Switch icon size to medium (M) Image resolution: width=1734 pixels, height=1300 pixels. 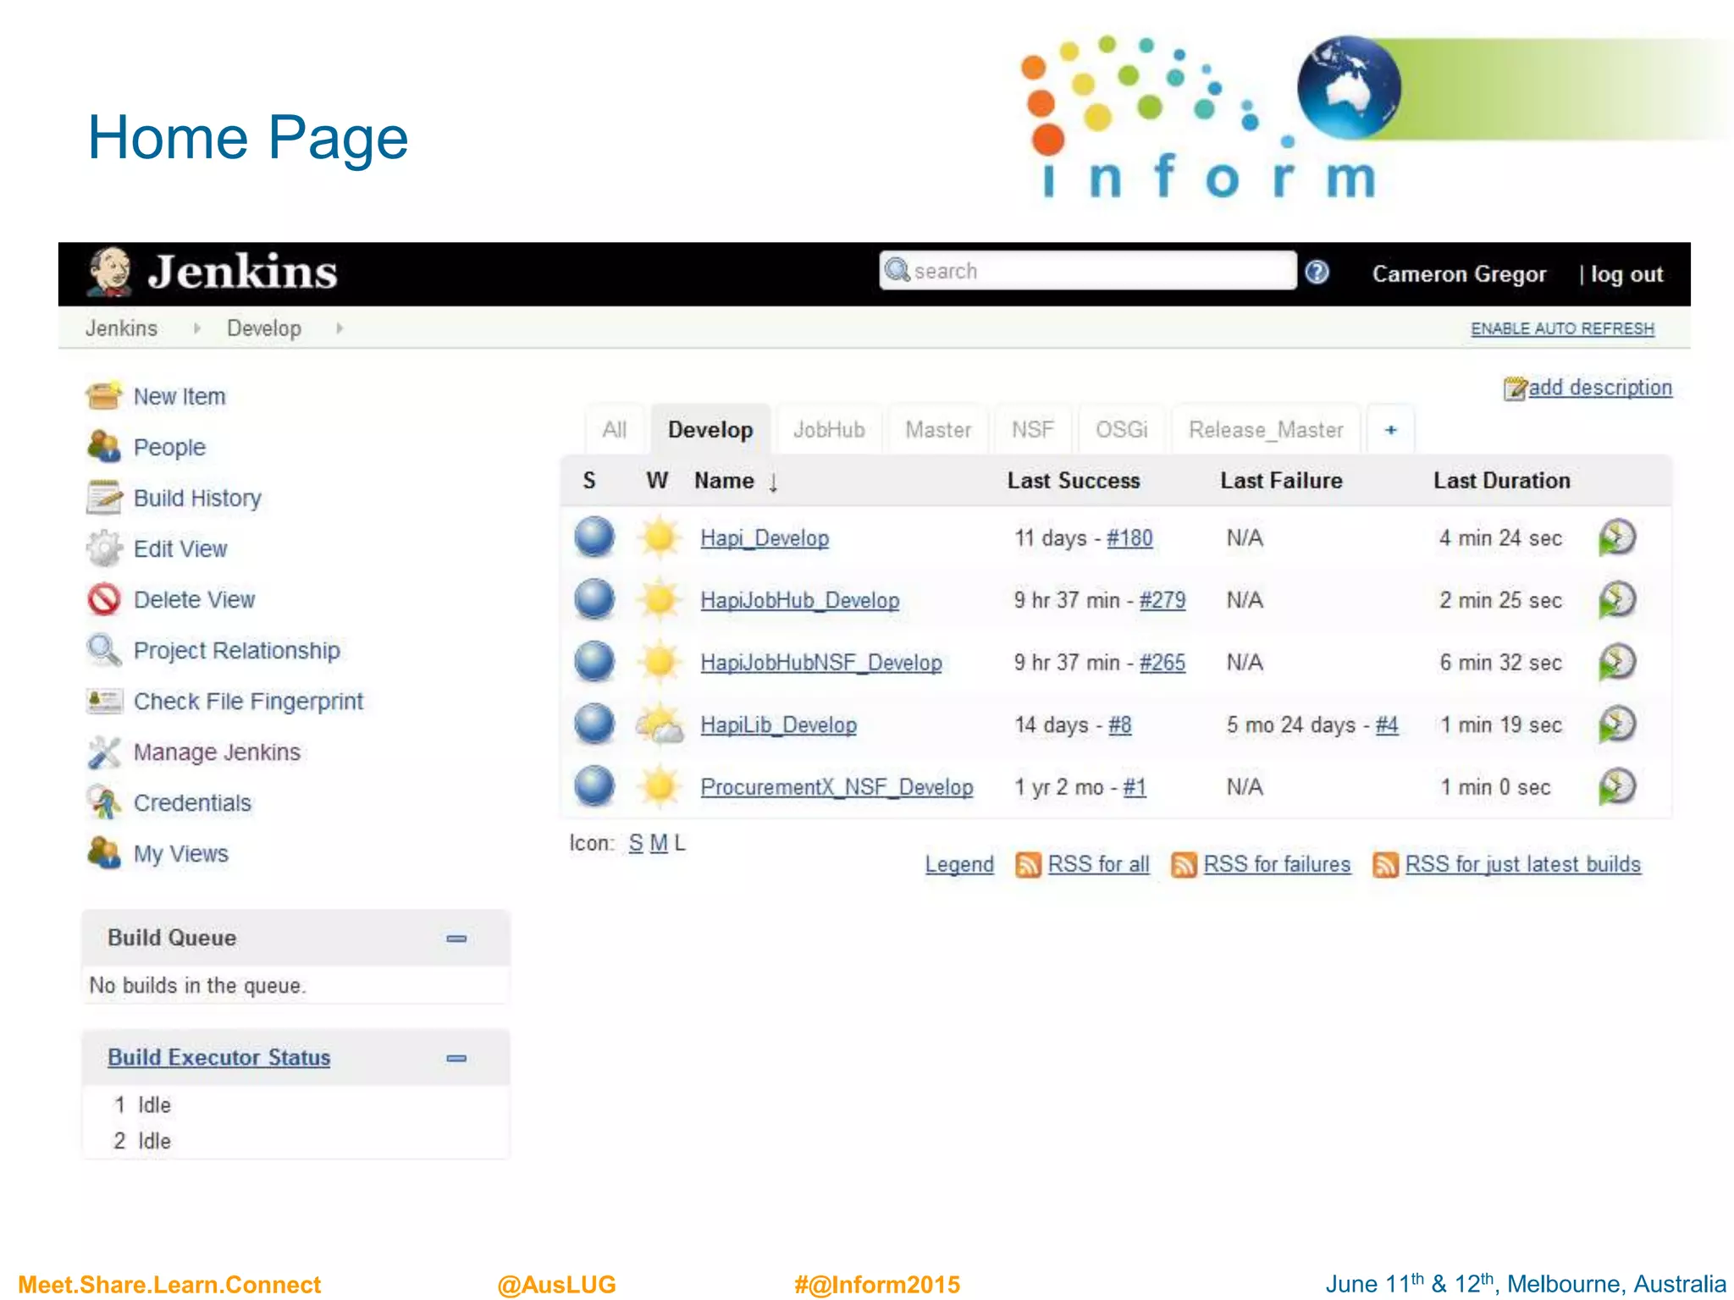pyautogui.click(x=659, y=843)
